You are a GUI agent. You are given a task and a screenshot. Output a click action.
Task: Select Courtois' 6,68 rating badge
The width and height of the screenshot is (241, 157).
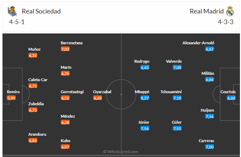pos(231,98)
